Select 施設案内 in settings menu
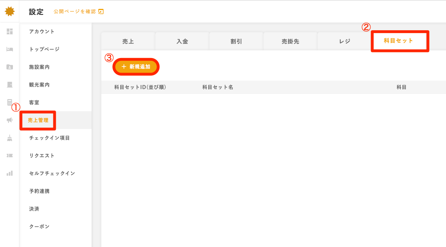The width and height of the screenshot is (446, 247). (39, 67)
